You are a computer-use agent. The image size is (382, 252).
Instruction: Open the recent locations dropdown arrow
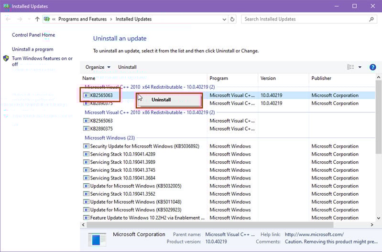(x=29, y=19)
